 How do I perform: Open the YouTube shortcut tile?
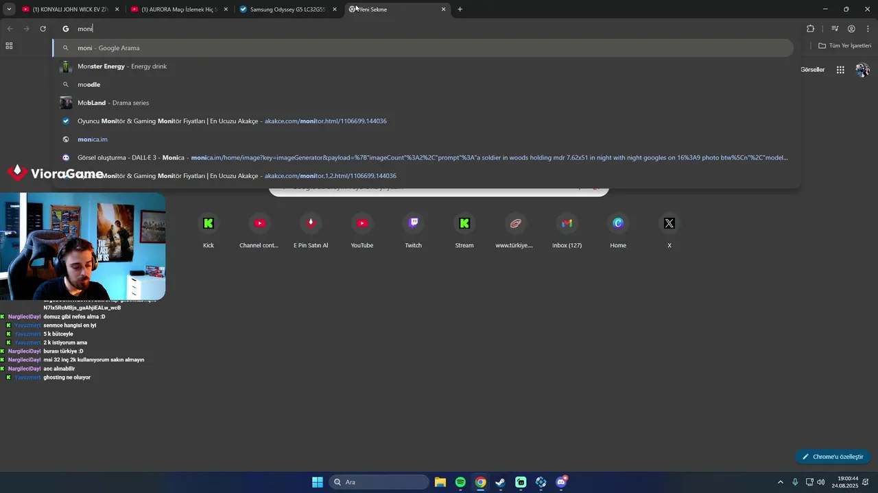362,231
